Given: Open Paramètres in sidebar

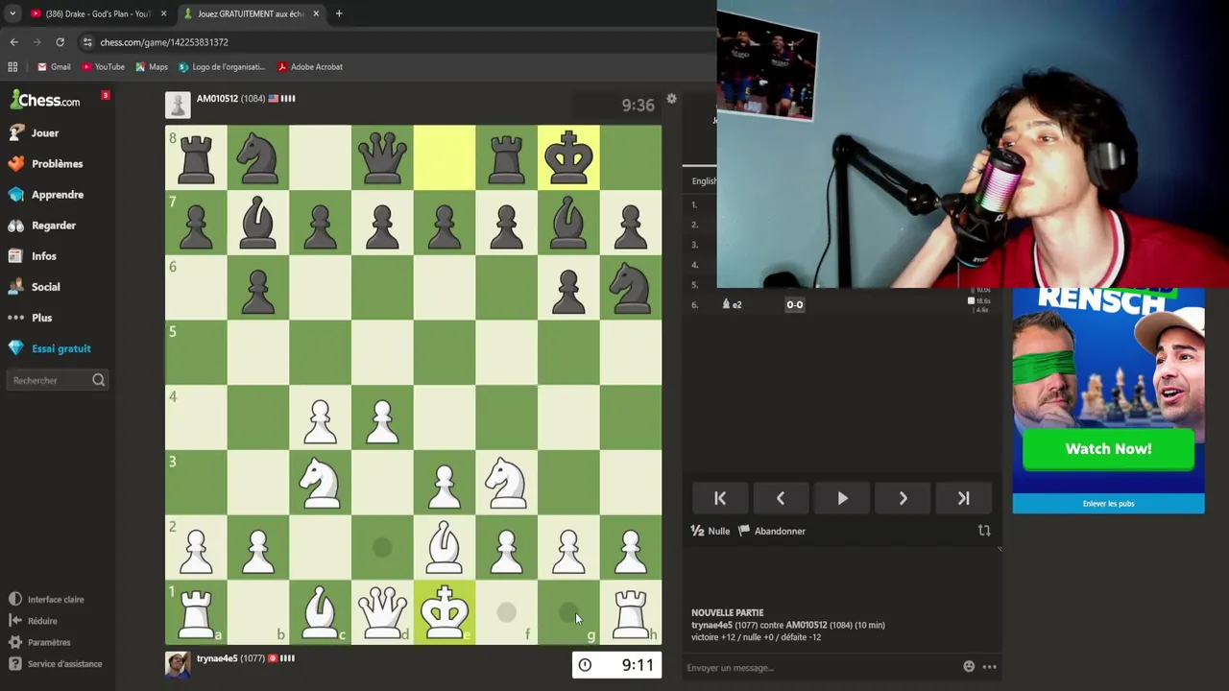Looking at the screenshot, I should (39, 642).
